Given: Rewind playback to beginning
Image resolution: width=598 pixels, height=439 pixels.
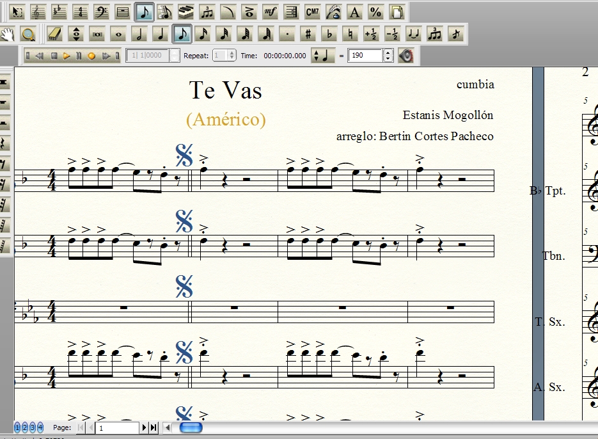Looking at the screenshot, I should pos(28,56).
